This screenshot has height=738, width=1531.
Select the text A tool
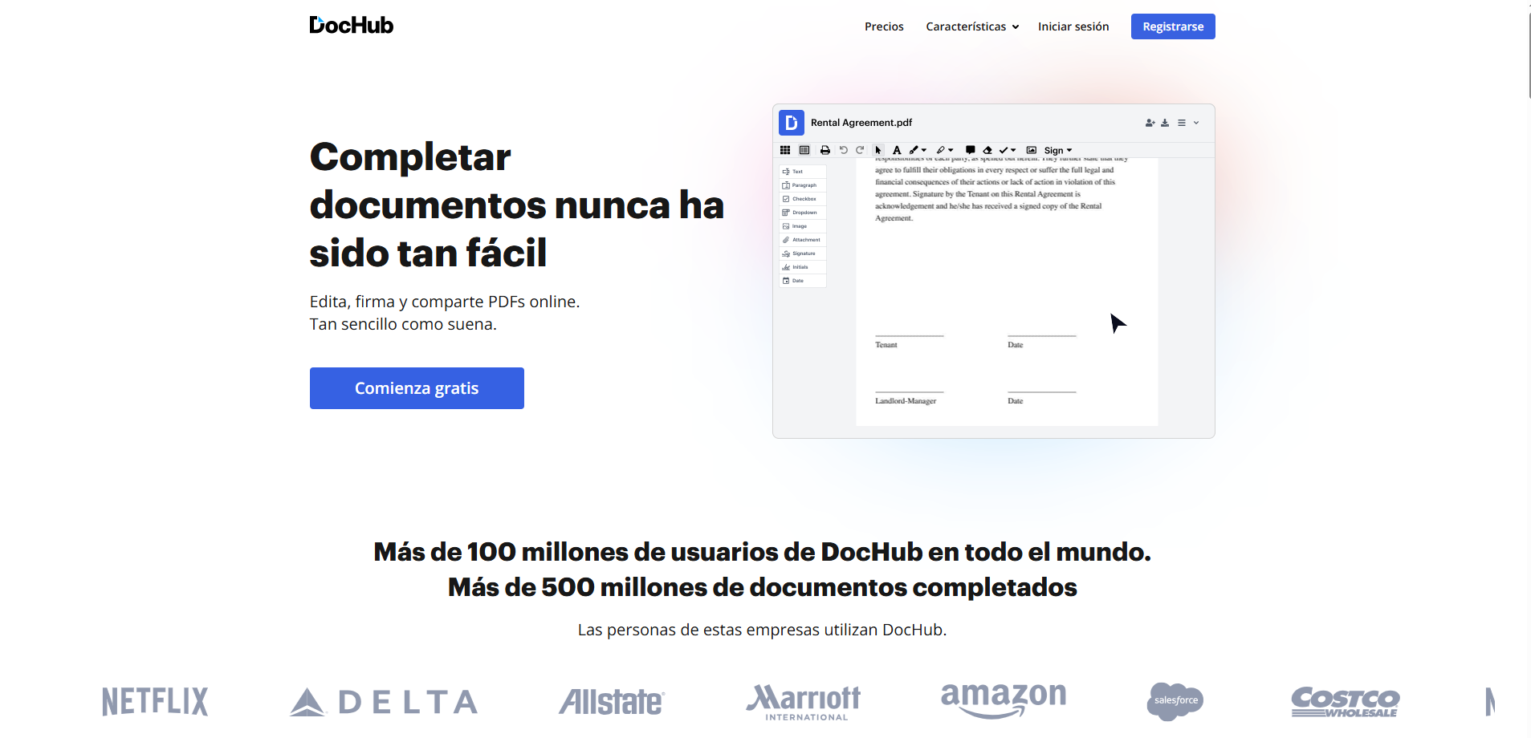[x=897, y=150]
